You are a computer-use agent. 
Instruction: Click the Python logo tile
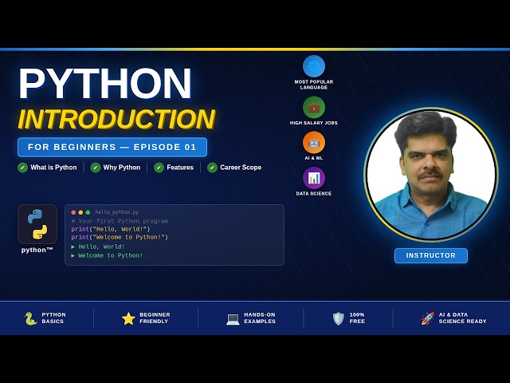tap(37, 224)
